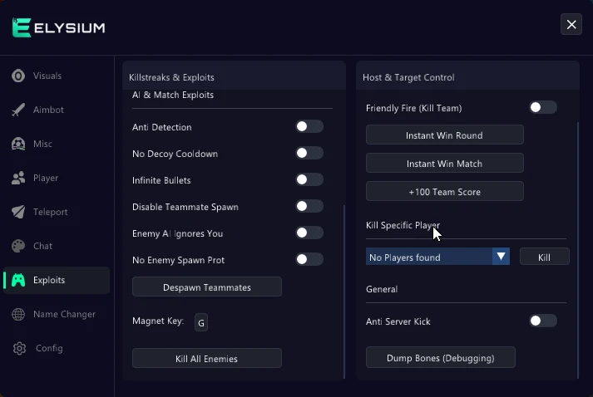
Task: Click the Config gear icon
Action: coord(19,348)
